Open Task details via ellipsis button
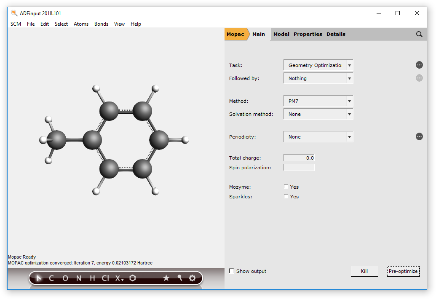 coord(419,65)
